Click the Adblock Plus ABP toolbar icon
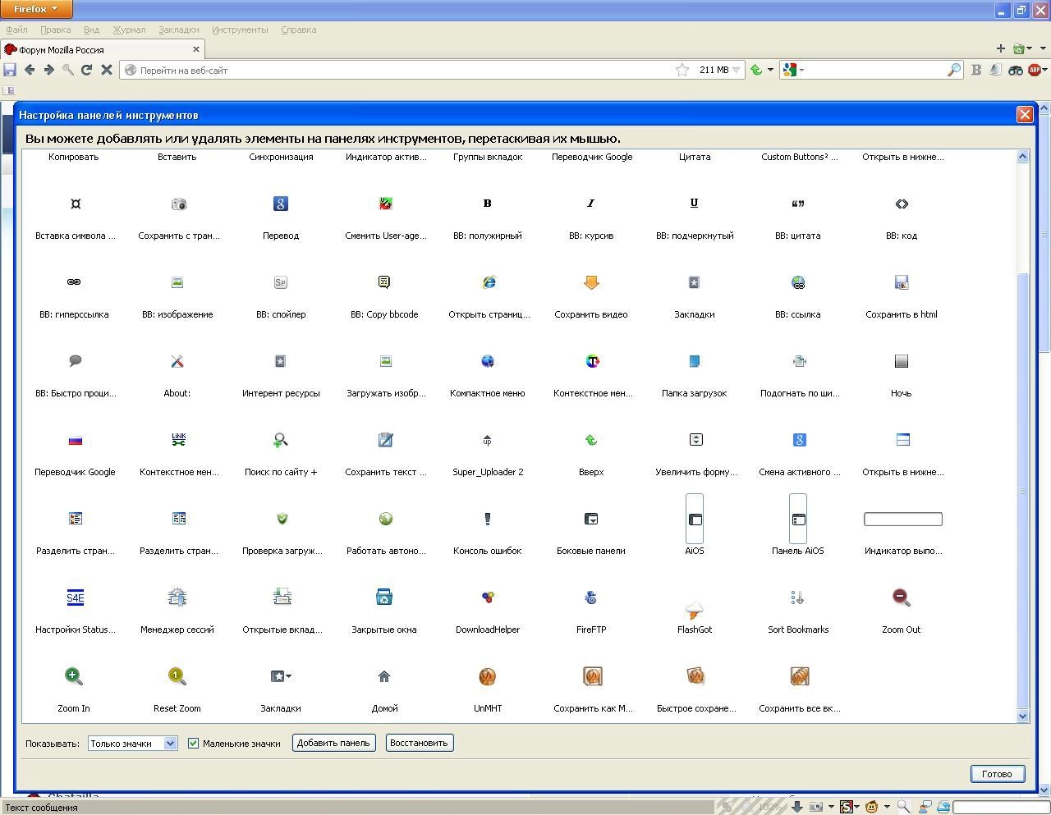Screen dimensions: 1051x815 point(1035,70)
